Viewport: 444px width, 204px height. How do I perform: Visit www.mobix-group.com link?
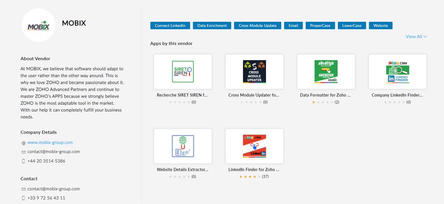tap(50, 142)
